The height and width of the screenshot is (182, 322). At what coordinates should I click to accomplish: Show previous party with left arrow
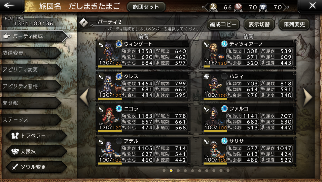pyautogui.click(x=84, y=97)
